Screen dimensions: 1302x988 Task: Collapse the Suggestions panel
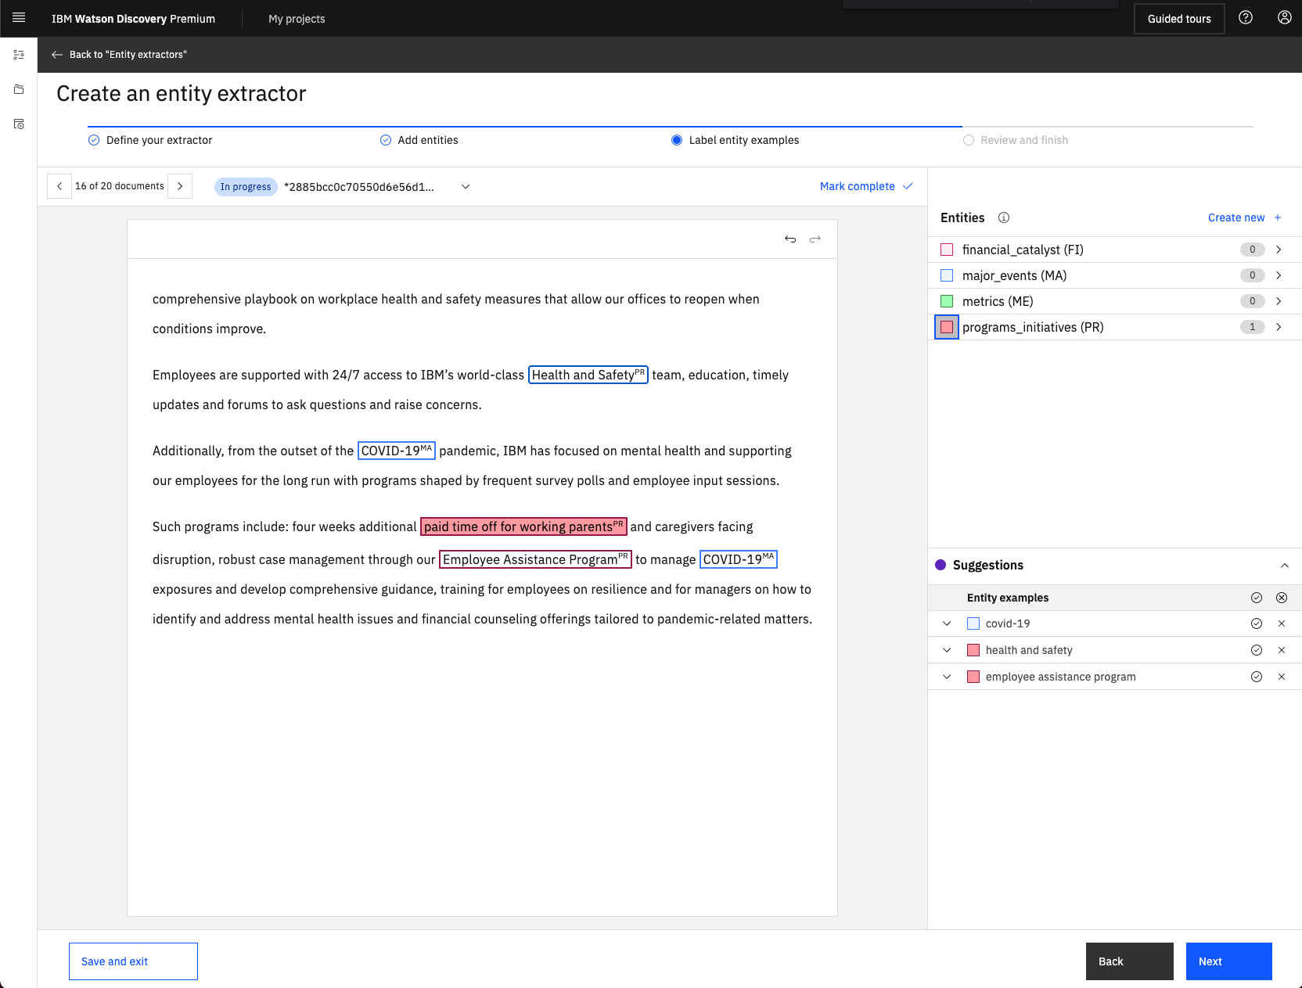[x=1284, y=566]
